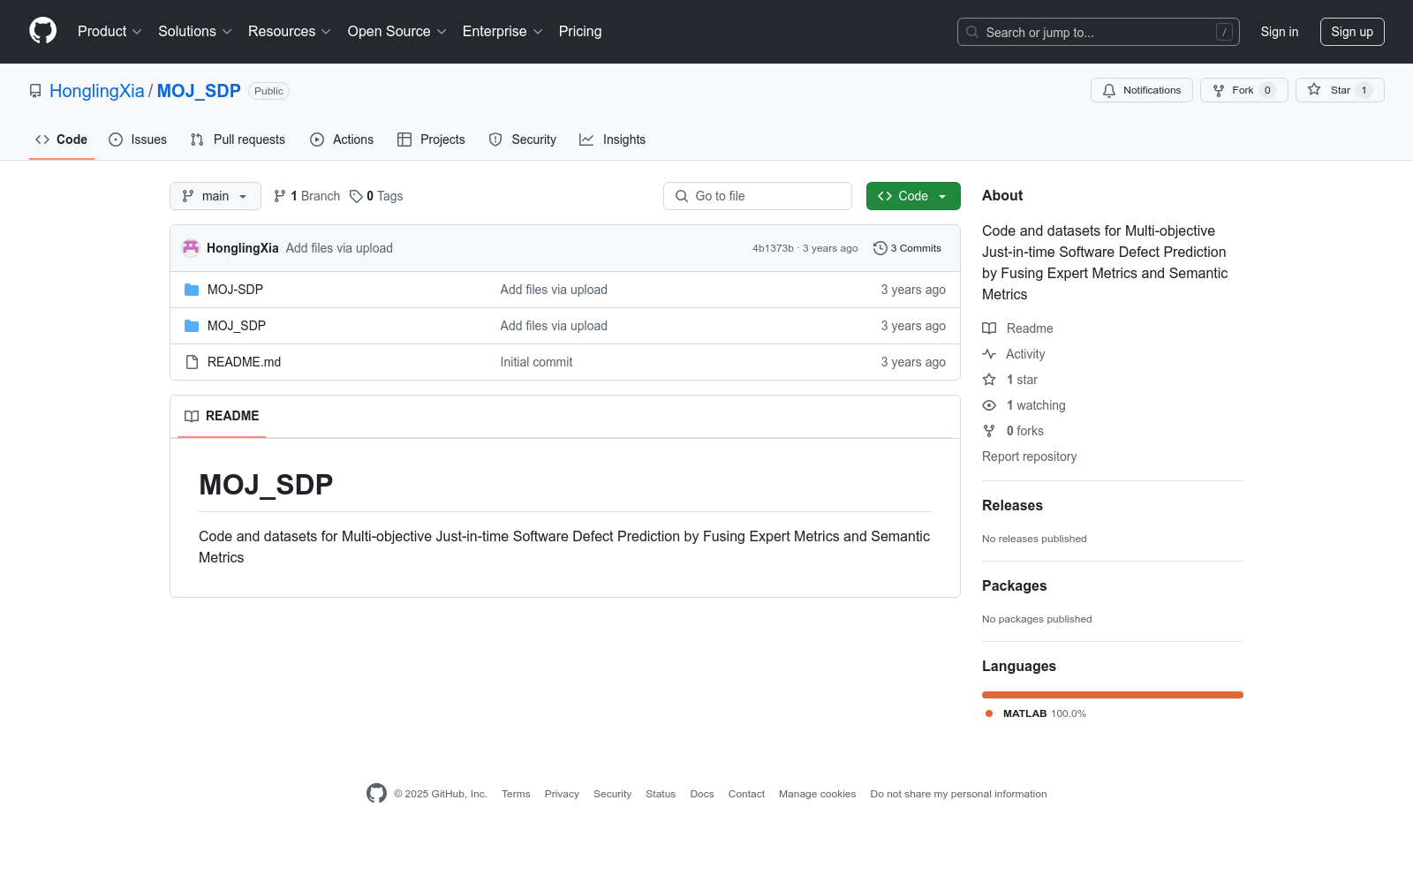Open the footer Status link
Screen dimensions: 1413x883
point(661,794)
